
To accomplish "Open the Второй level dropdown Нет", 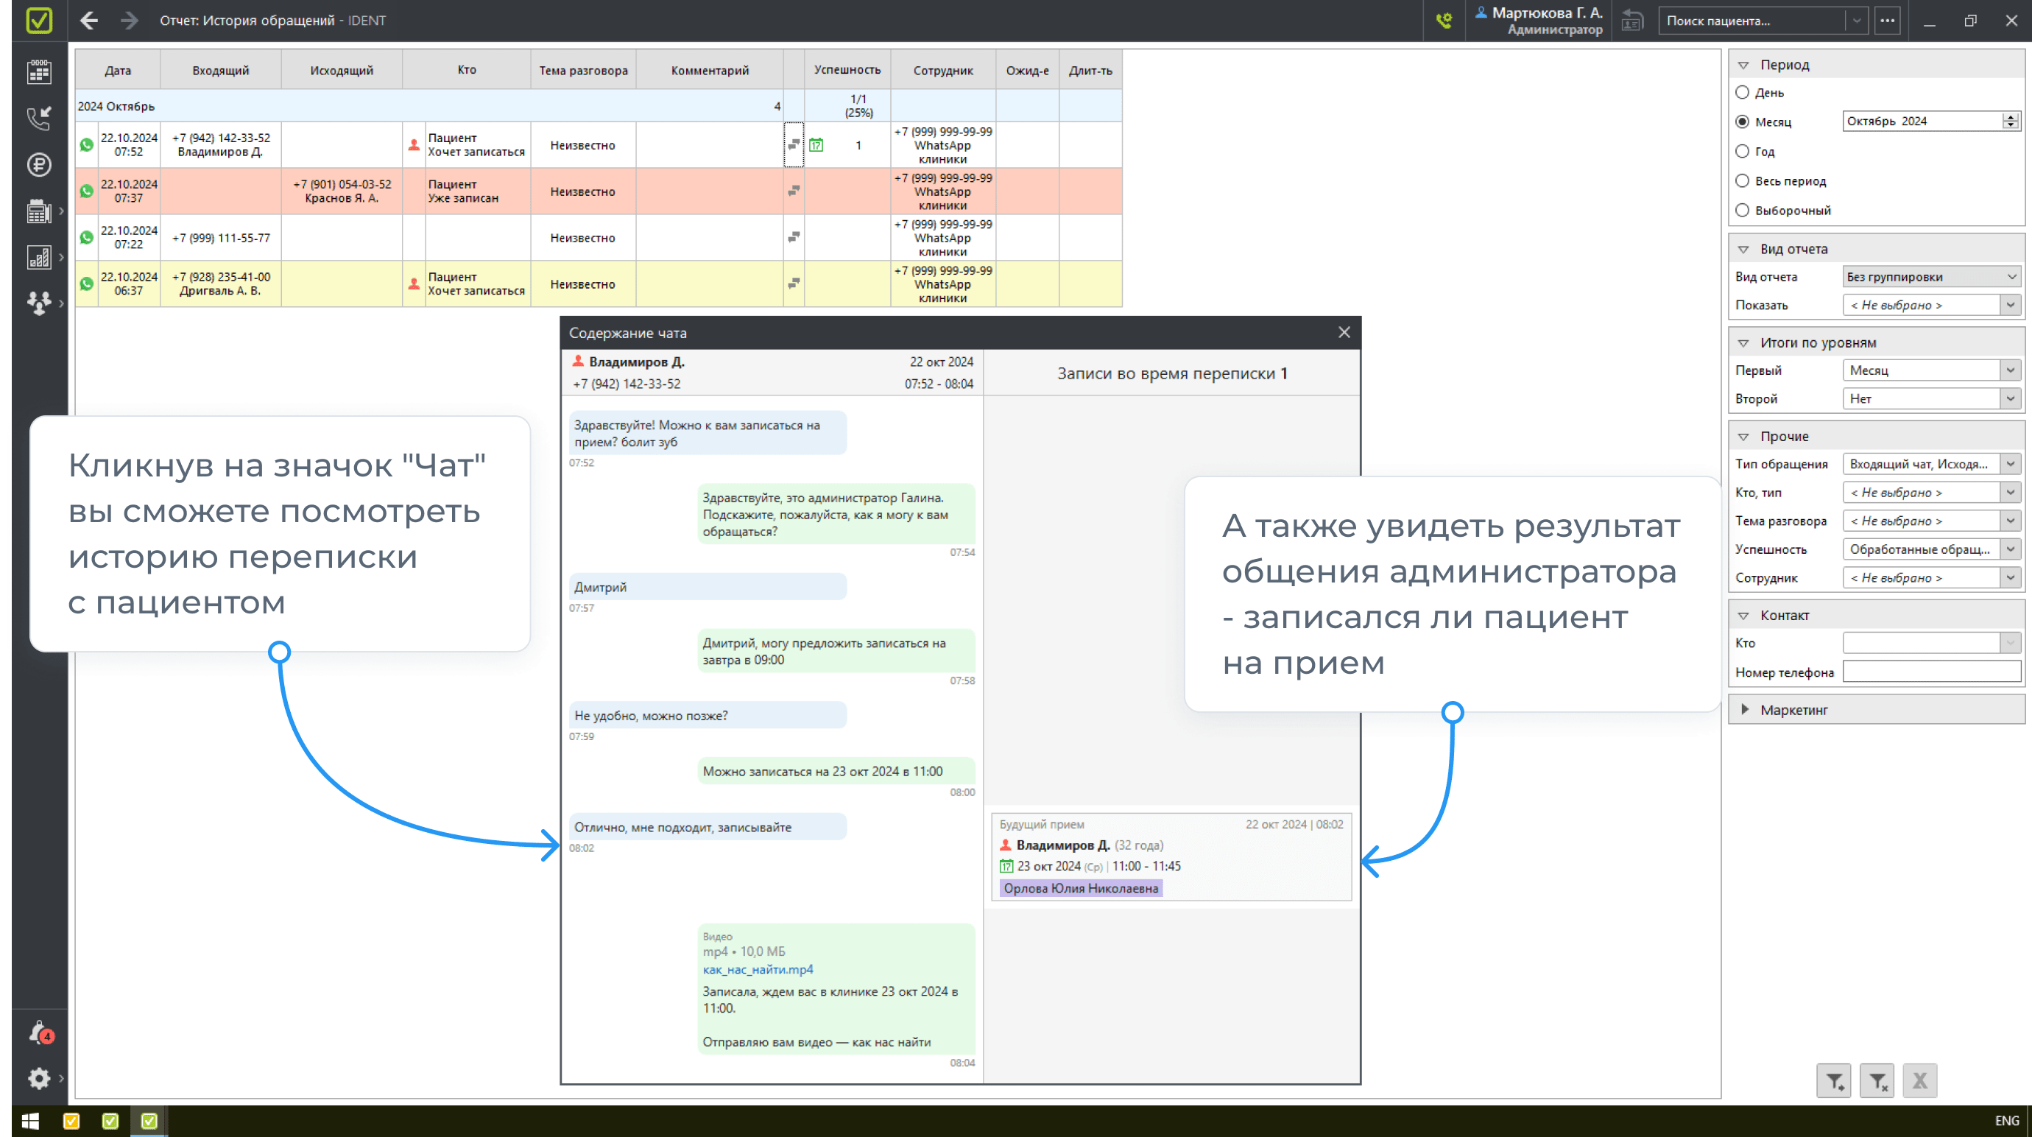I will (1931, 398).
